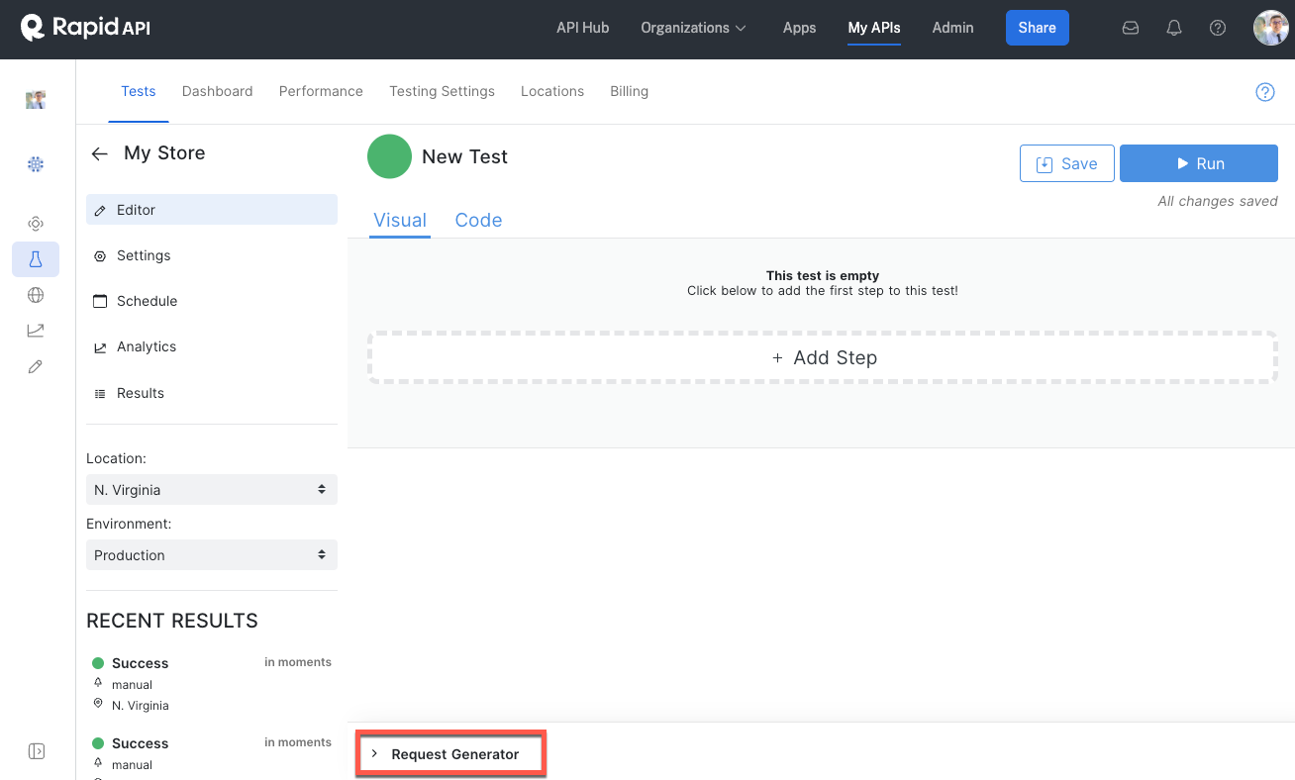The height and width of the screenshot is (780, 1295).
Task: Select the testing flask icon
Action: pyautogui.click(x=36, y=259)
